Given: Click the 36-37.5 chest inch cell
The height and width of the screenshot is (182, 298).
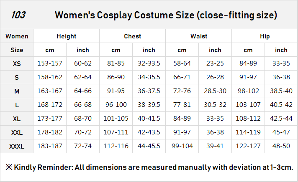Looking at the screenshot, I should pos(149,91).
